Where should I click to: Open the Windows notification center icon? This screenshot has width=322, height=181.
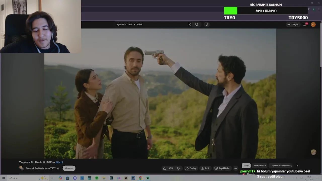tap(317, 178)
